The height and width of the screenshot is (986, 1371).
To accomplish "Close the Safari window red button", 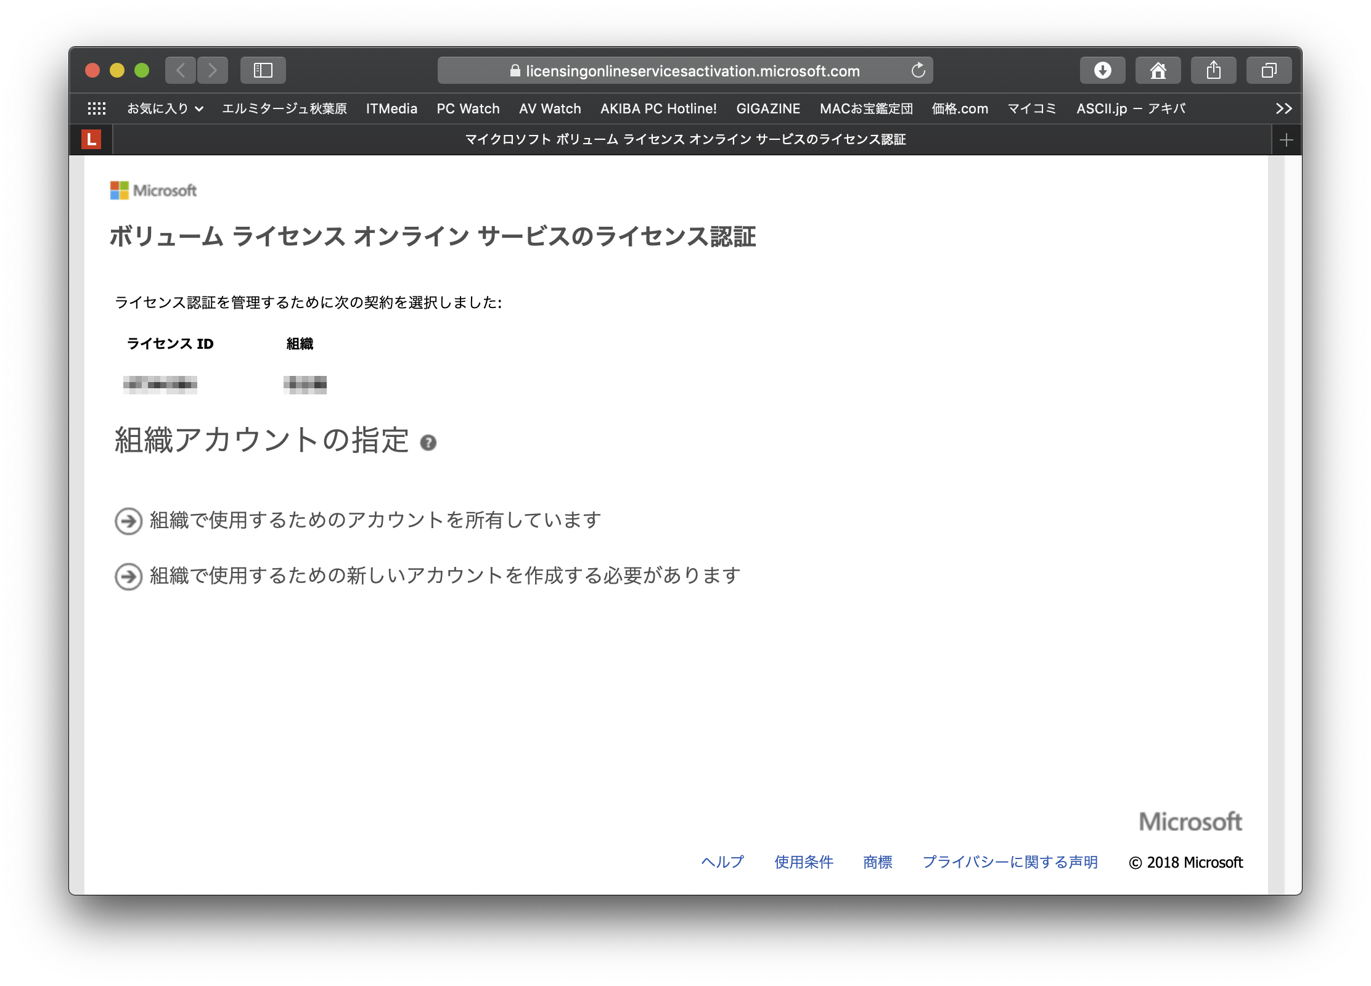I will click(92, 70).
